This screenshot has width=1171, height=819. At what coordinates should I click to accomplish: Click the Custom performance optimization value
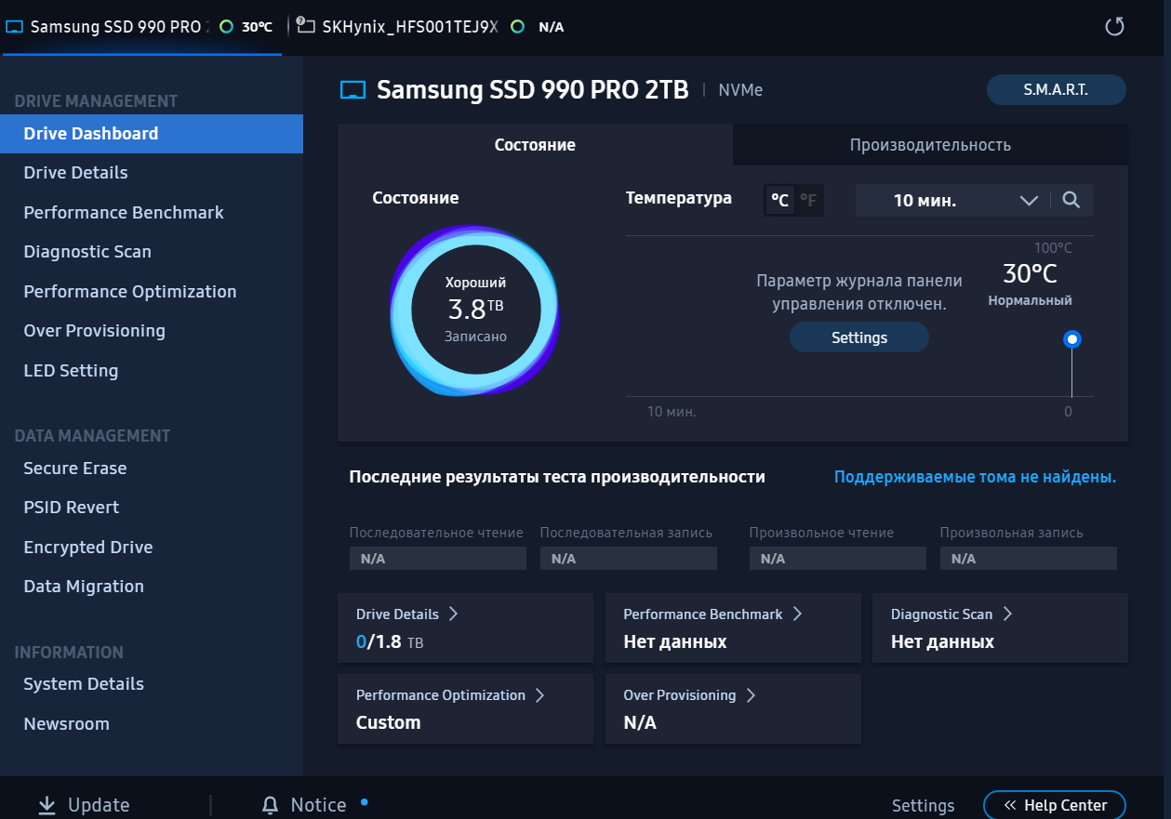(x=389, y=723)
